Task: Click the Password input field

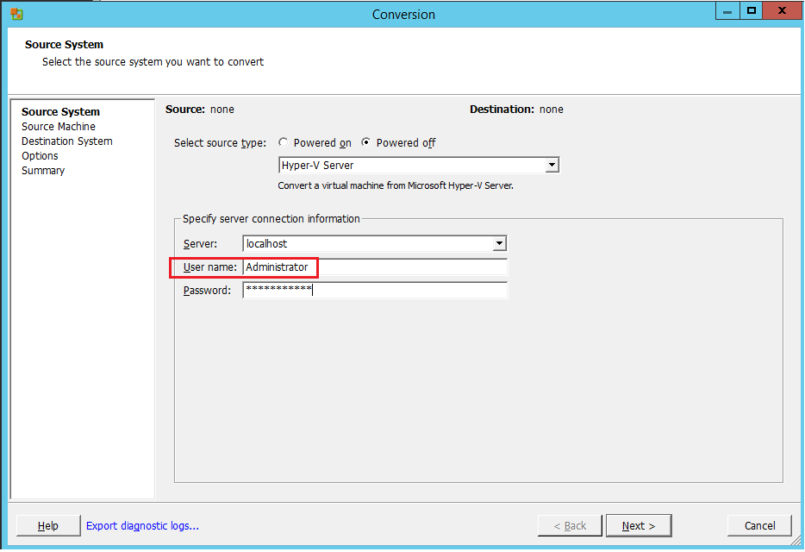Action: pos(375,290)
